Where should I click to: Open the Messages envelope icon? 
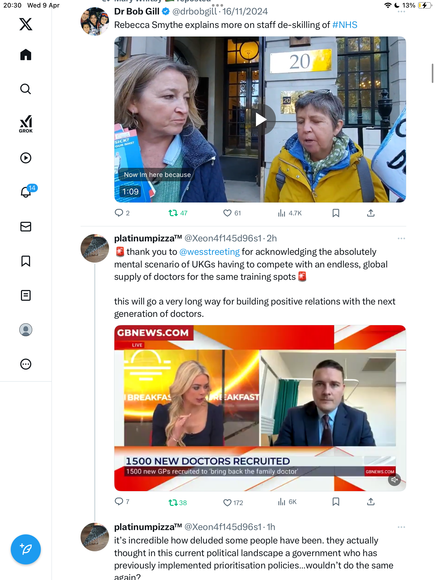pyautogui.click(x=26, y=227)
